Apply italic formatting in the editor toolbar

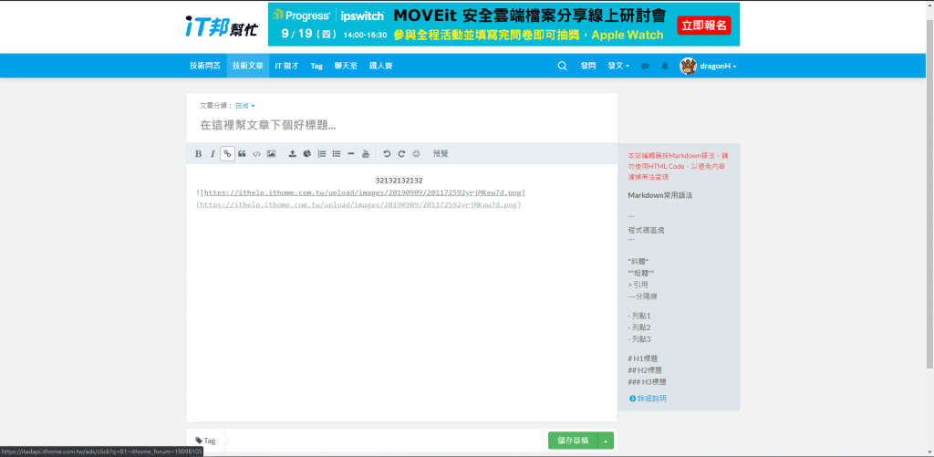click(x=213, y=154)
